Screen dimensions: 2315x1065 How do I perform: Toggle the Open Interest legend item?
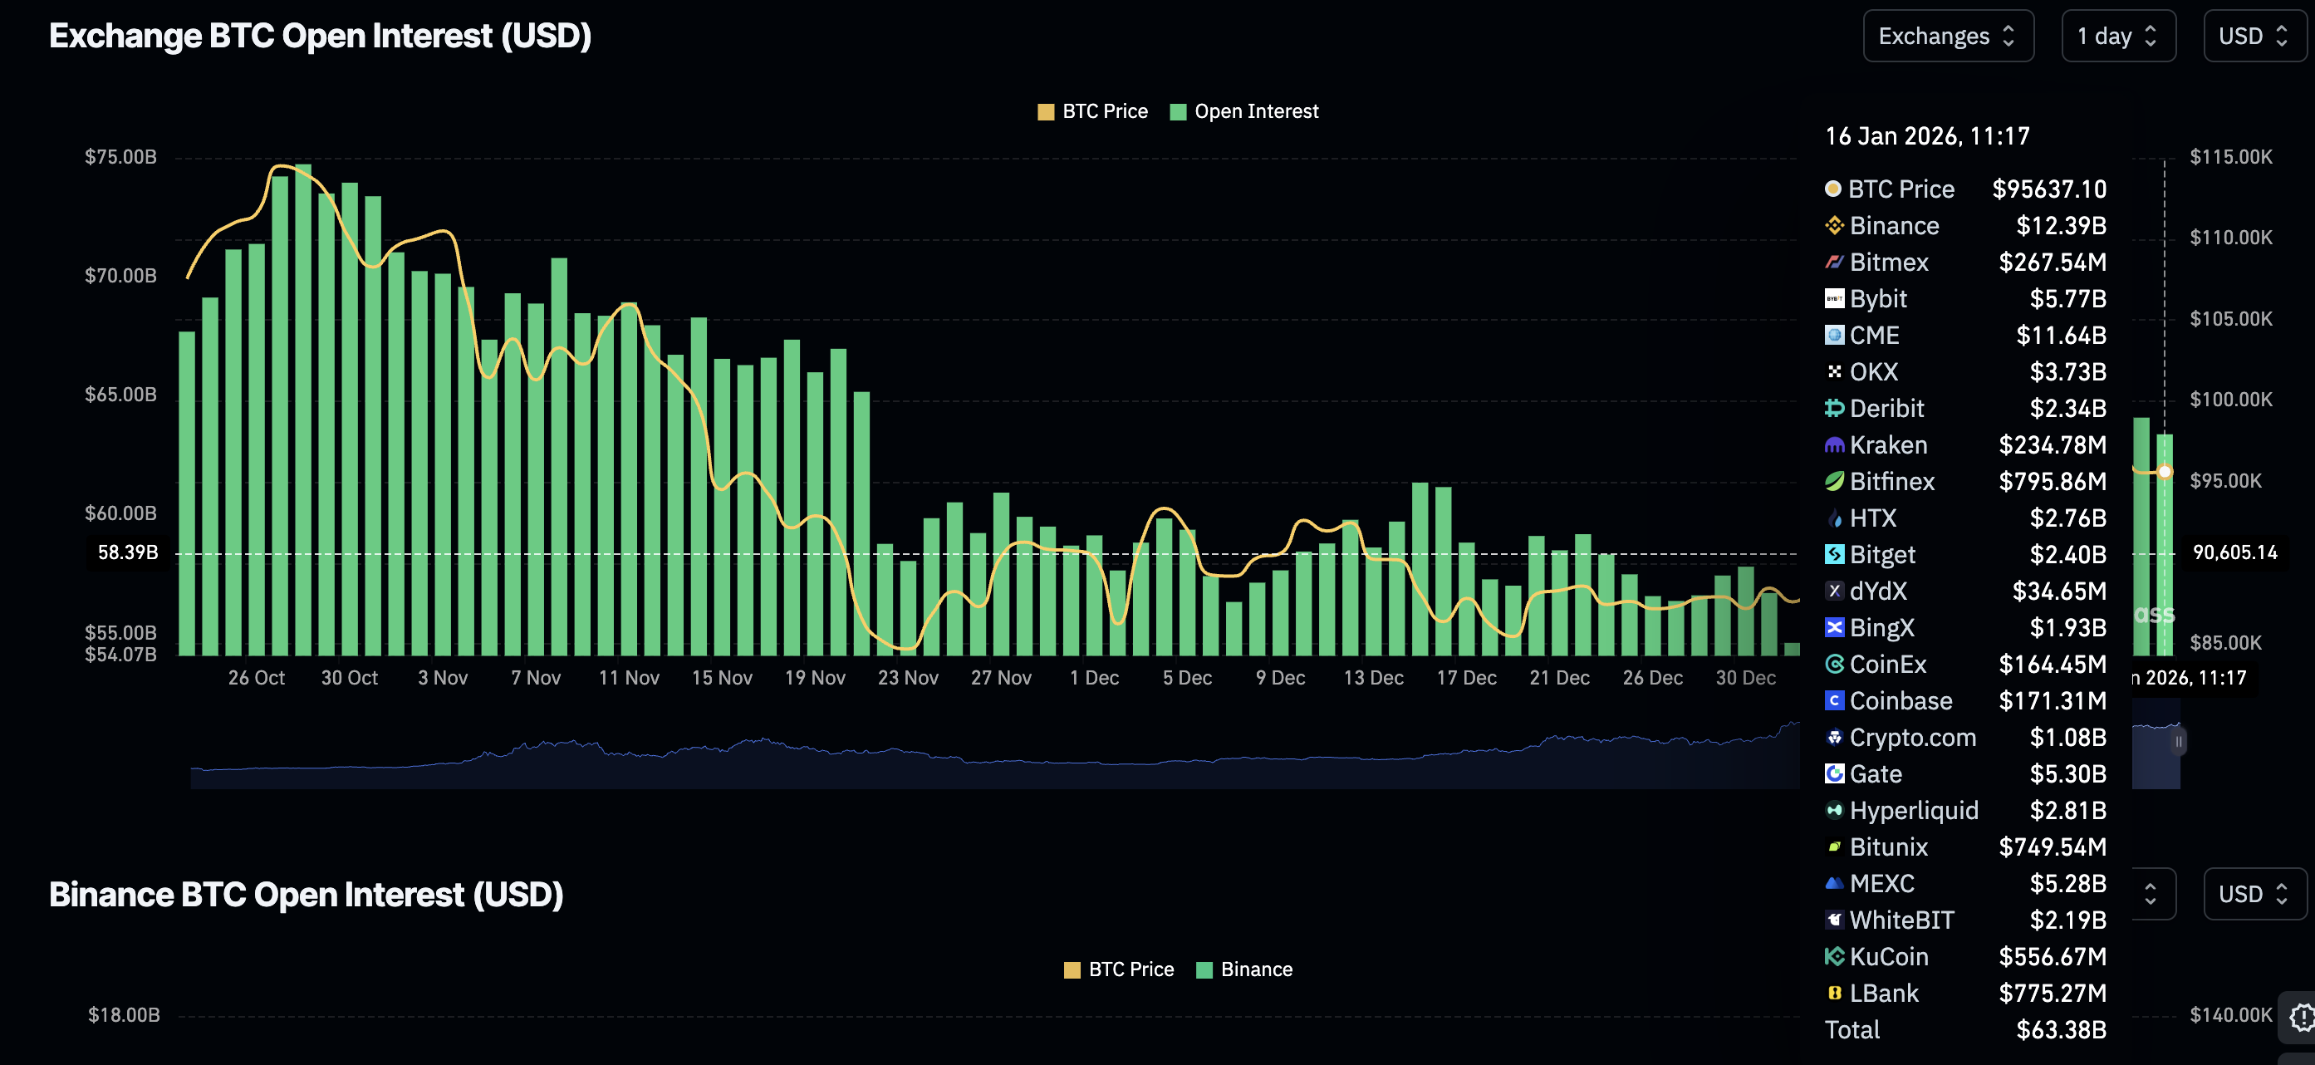(x=1244, y=110)
